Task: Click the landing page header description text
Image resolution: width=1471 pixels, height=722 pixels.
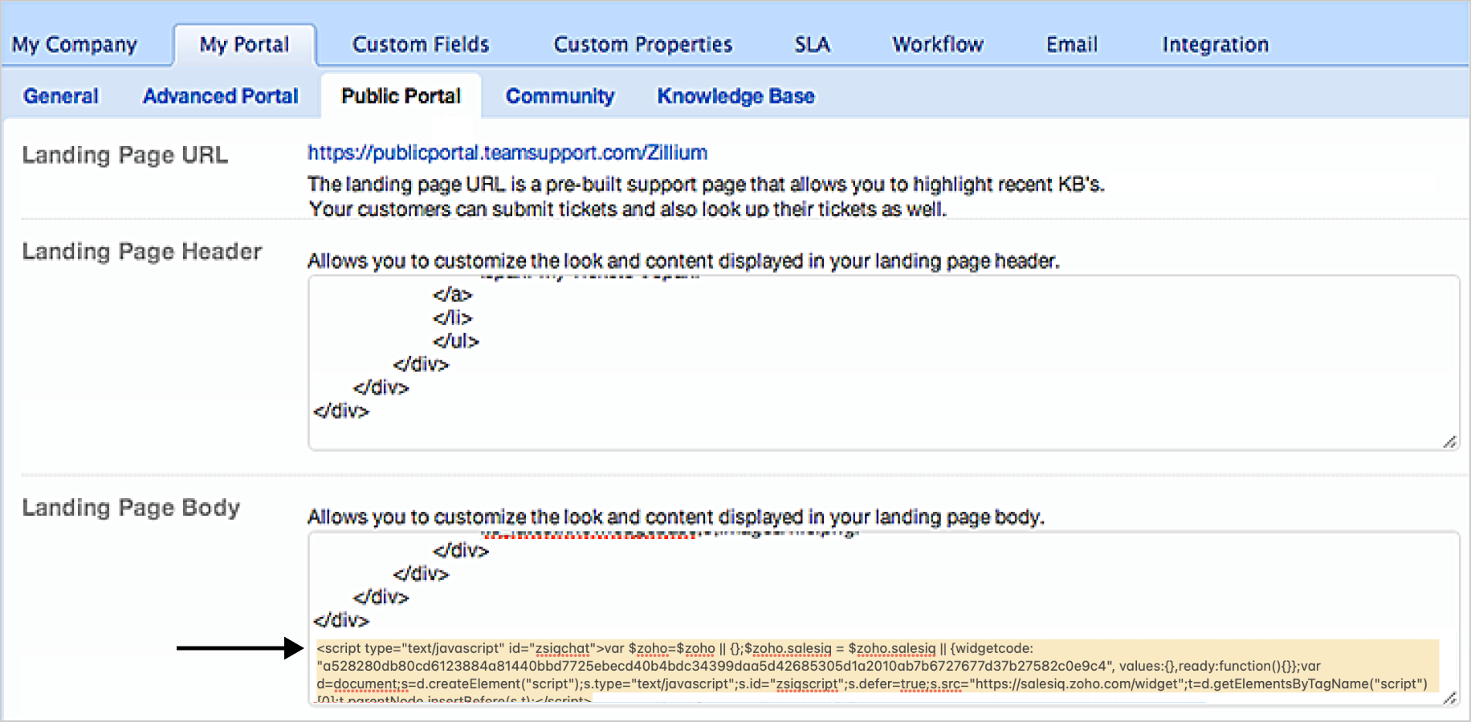Action: pos(683,261)
